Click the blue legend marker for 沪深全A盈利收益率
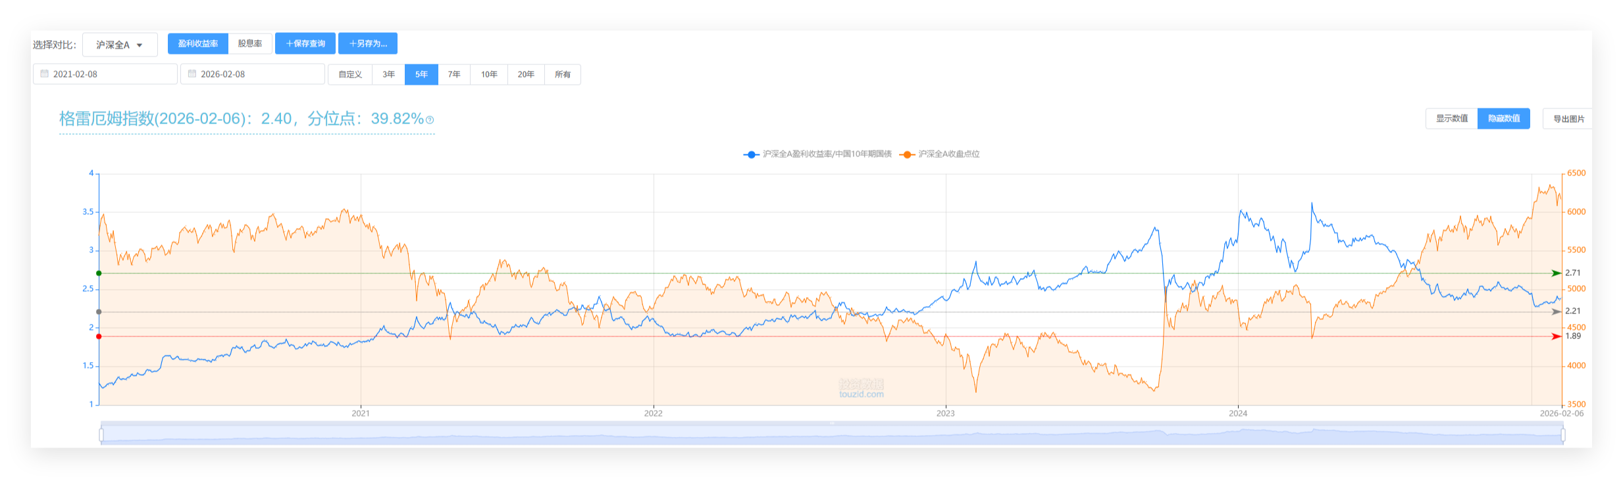The image size is (1623, 479). (751, 154)
